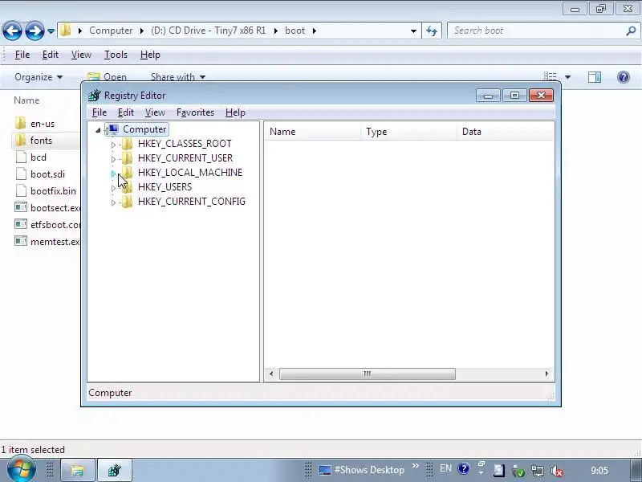Click left arrow of values pane scrollbar
This screenshot has width=642, height=482.
coord(271,374)
